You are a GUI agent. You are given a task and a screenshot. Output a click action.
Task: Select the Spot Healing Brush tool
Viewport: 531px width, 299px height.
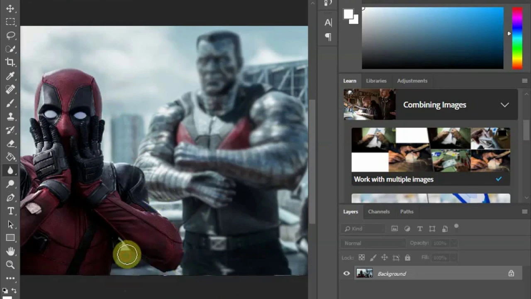(10, 89)
